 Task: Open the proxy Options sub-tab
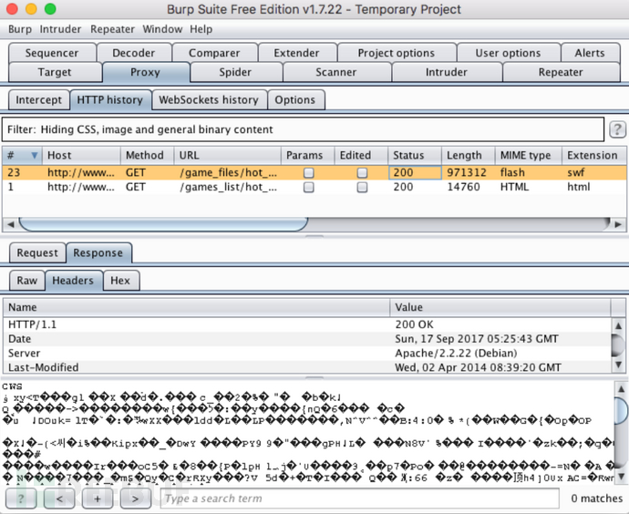pos(294,100)
